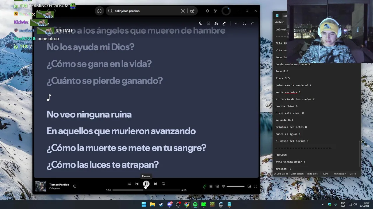Mute Spotify volume speaker icon

pos(224,186)
